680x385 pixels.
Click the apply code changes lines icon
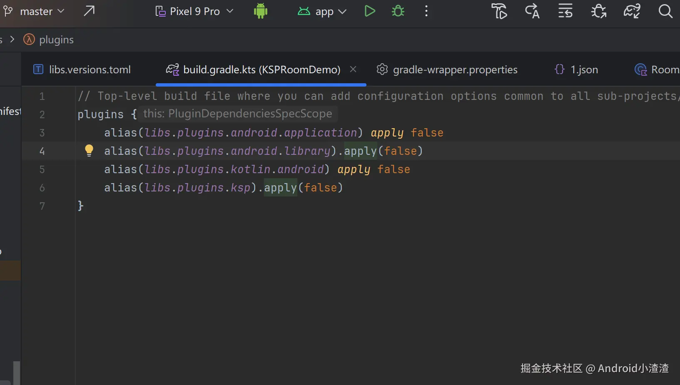[x=565, y=11]
